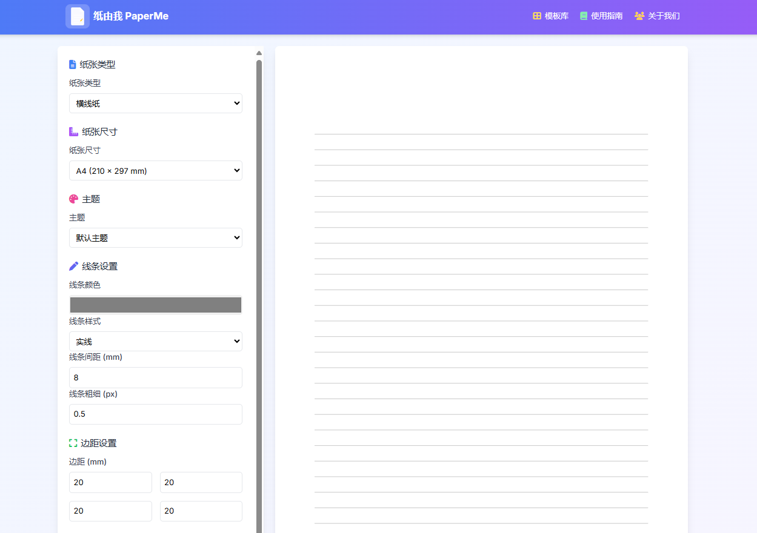Click the settings panel scrollbar up arrow
757x533 pixels.
click(x=259, y=53)
